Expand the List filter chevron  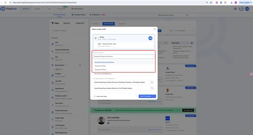(x=84, y=44)
